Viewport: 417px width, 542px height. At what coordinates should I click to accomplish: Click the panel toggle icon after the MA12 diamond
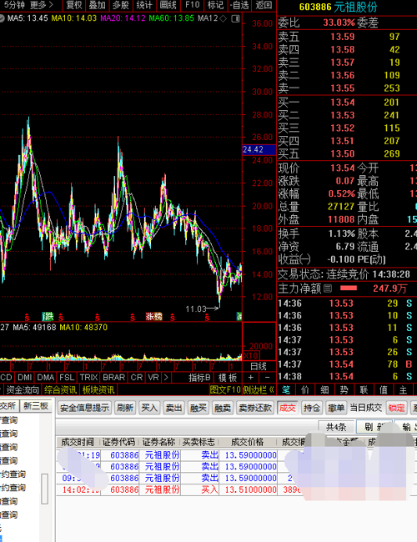[x=235, y=18]
